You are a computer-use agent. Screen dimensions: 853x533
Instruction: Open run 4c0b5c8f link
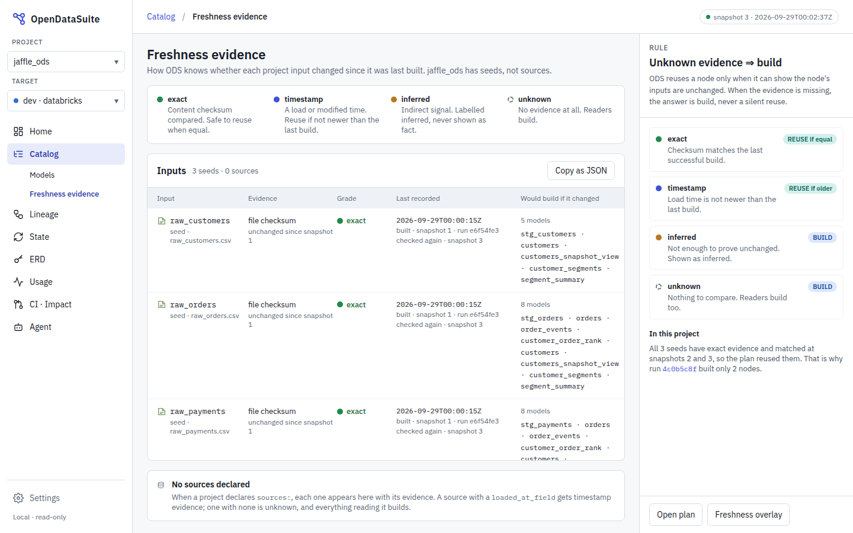(x=679, y=369)
